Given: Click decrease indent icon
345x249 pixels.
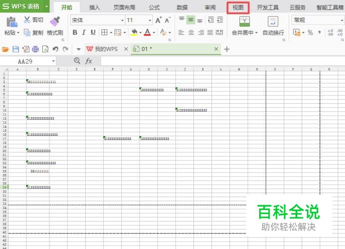Looking at the screenshot, I should 211,20.
